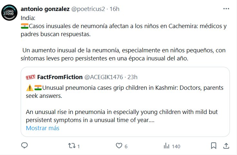
Task: Share the tweet via the upload arrow icon
Action: point(226,146)
